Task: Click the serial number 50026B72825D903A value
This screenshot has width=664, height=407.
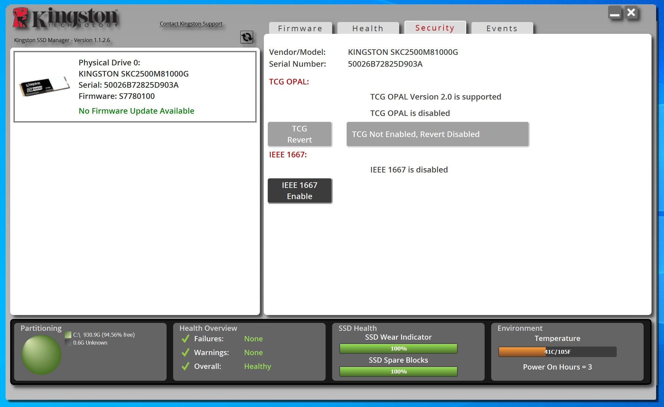Action: click(385, 64)
